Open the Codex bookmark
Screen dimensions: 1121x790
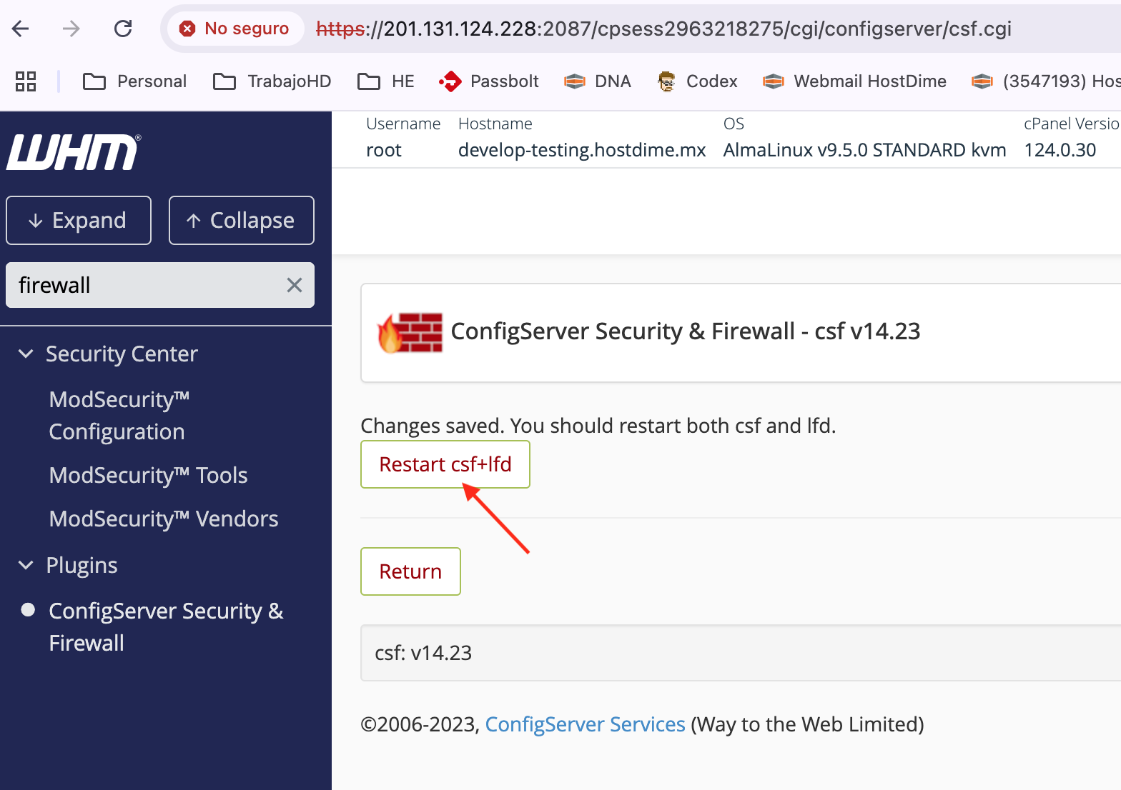pyautogui.click(x=698, y=81)
